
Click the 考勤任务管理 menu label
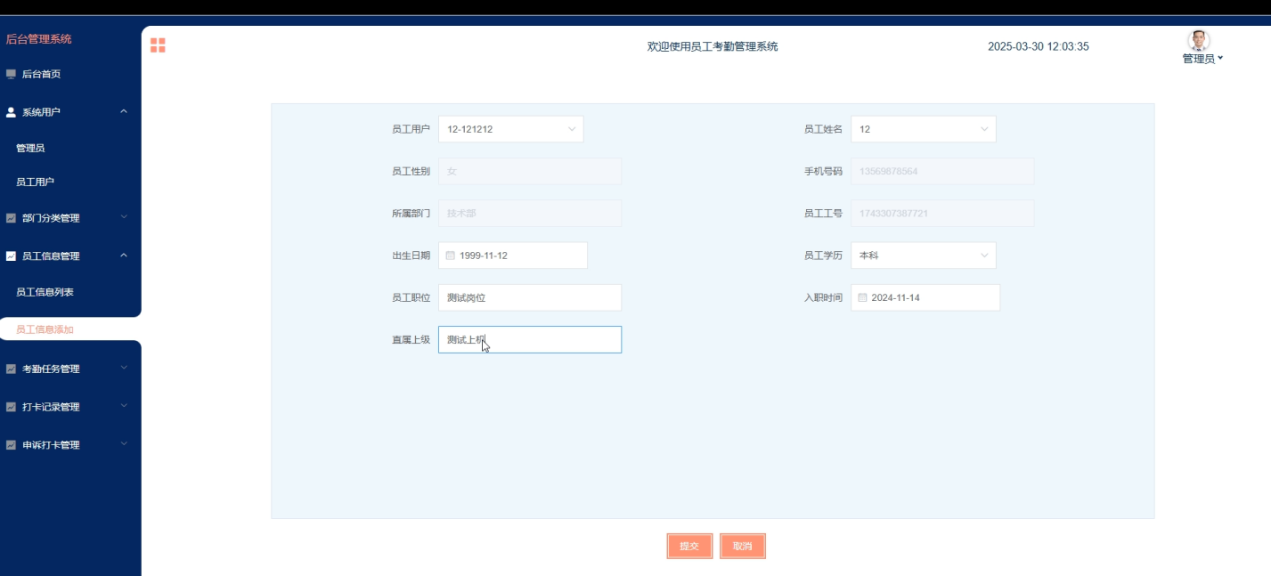point(51,369)
